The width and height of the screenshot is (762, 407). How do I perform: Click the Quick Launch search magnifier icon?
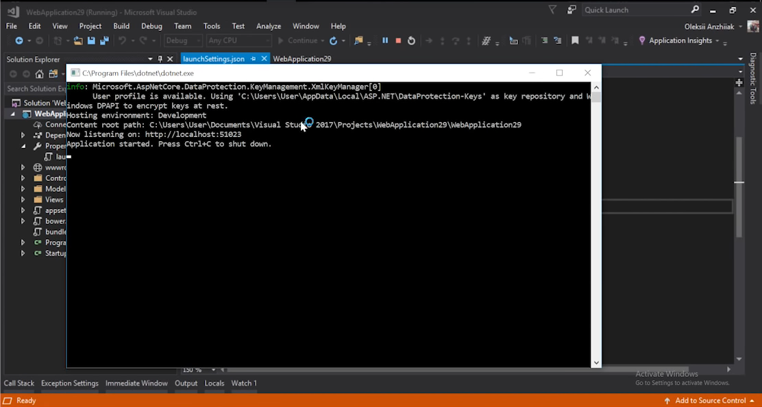[x=695, y=10]
